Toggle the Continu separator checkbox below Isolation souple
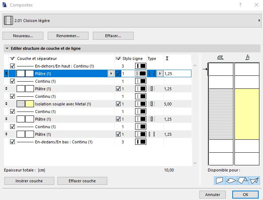Viewport: 263px width, 200px height. (12, 112)
